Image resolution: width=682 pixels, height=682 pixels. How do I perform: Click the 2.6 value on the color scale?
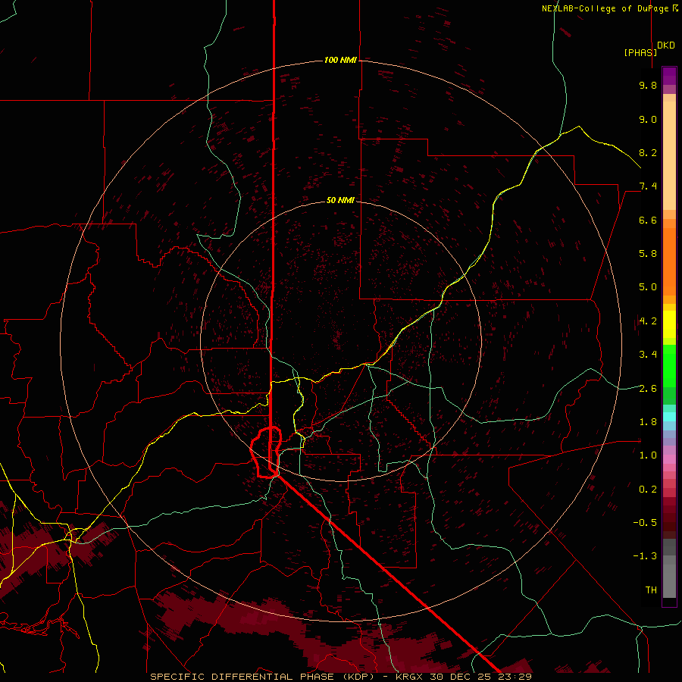(x=648, y=389)
